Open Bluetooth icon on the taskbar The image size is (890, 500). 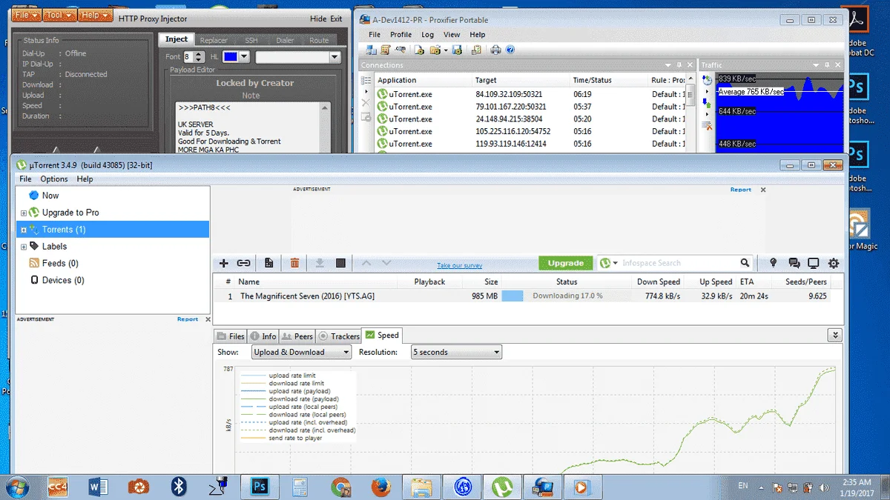pos(179,487)
